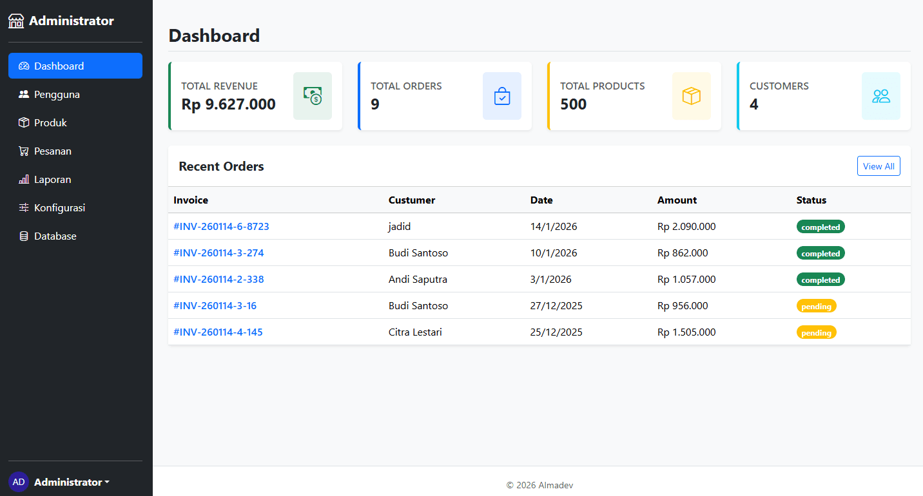Expand the Administrator user dropdown menu
Image resolution: width=923 pixels, height=496 pixels.
(72, 482)
